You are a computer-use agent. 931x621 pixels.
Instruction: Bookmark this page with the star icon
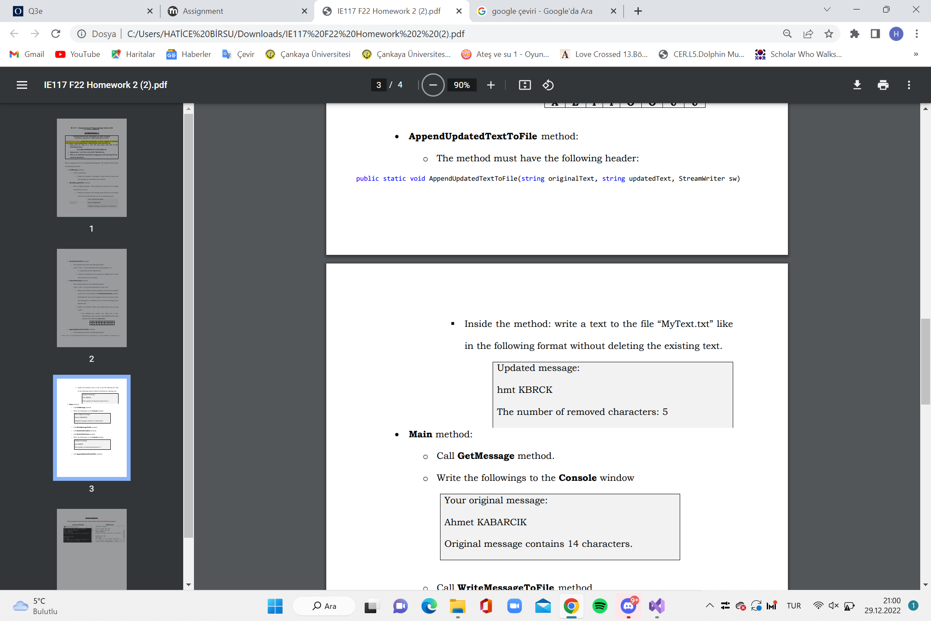[x=828, y=34]
